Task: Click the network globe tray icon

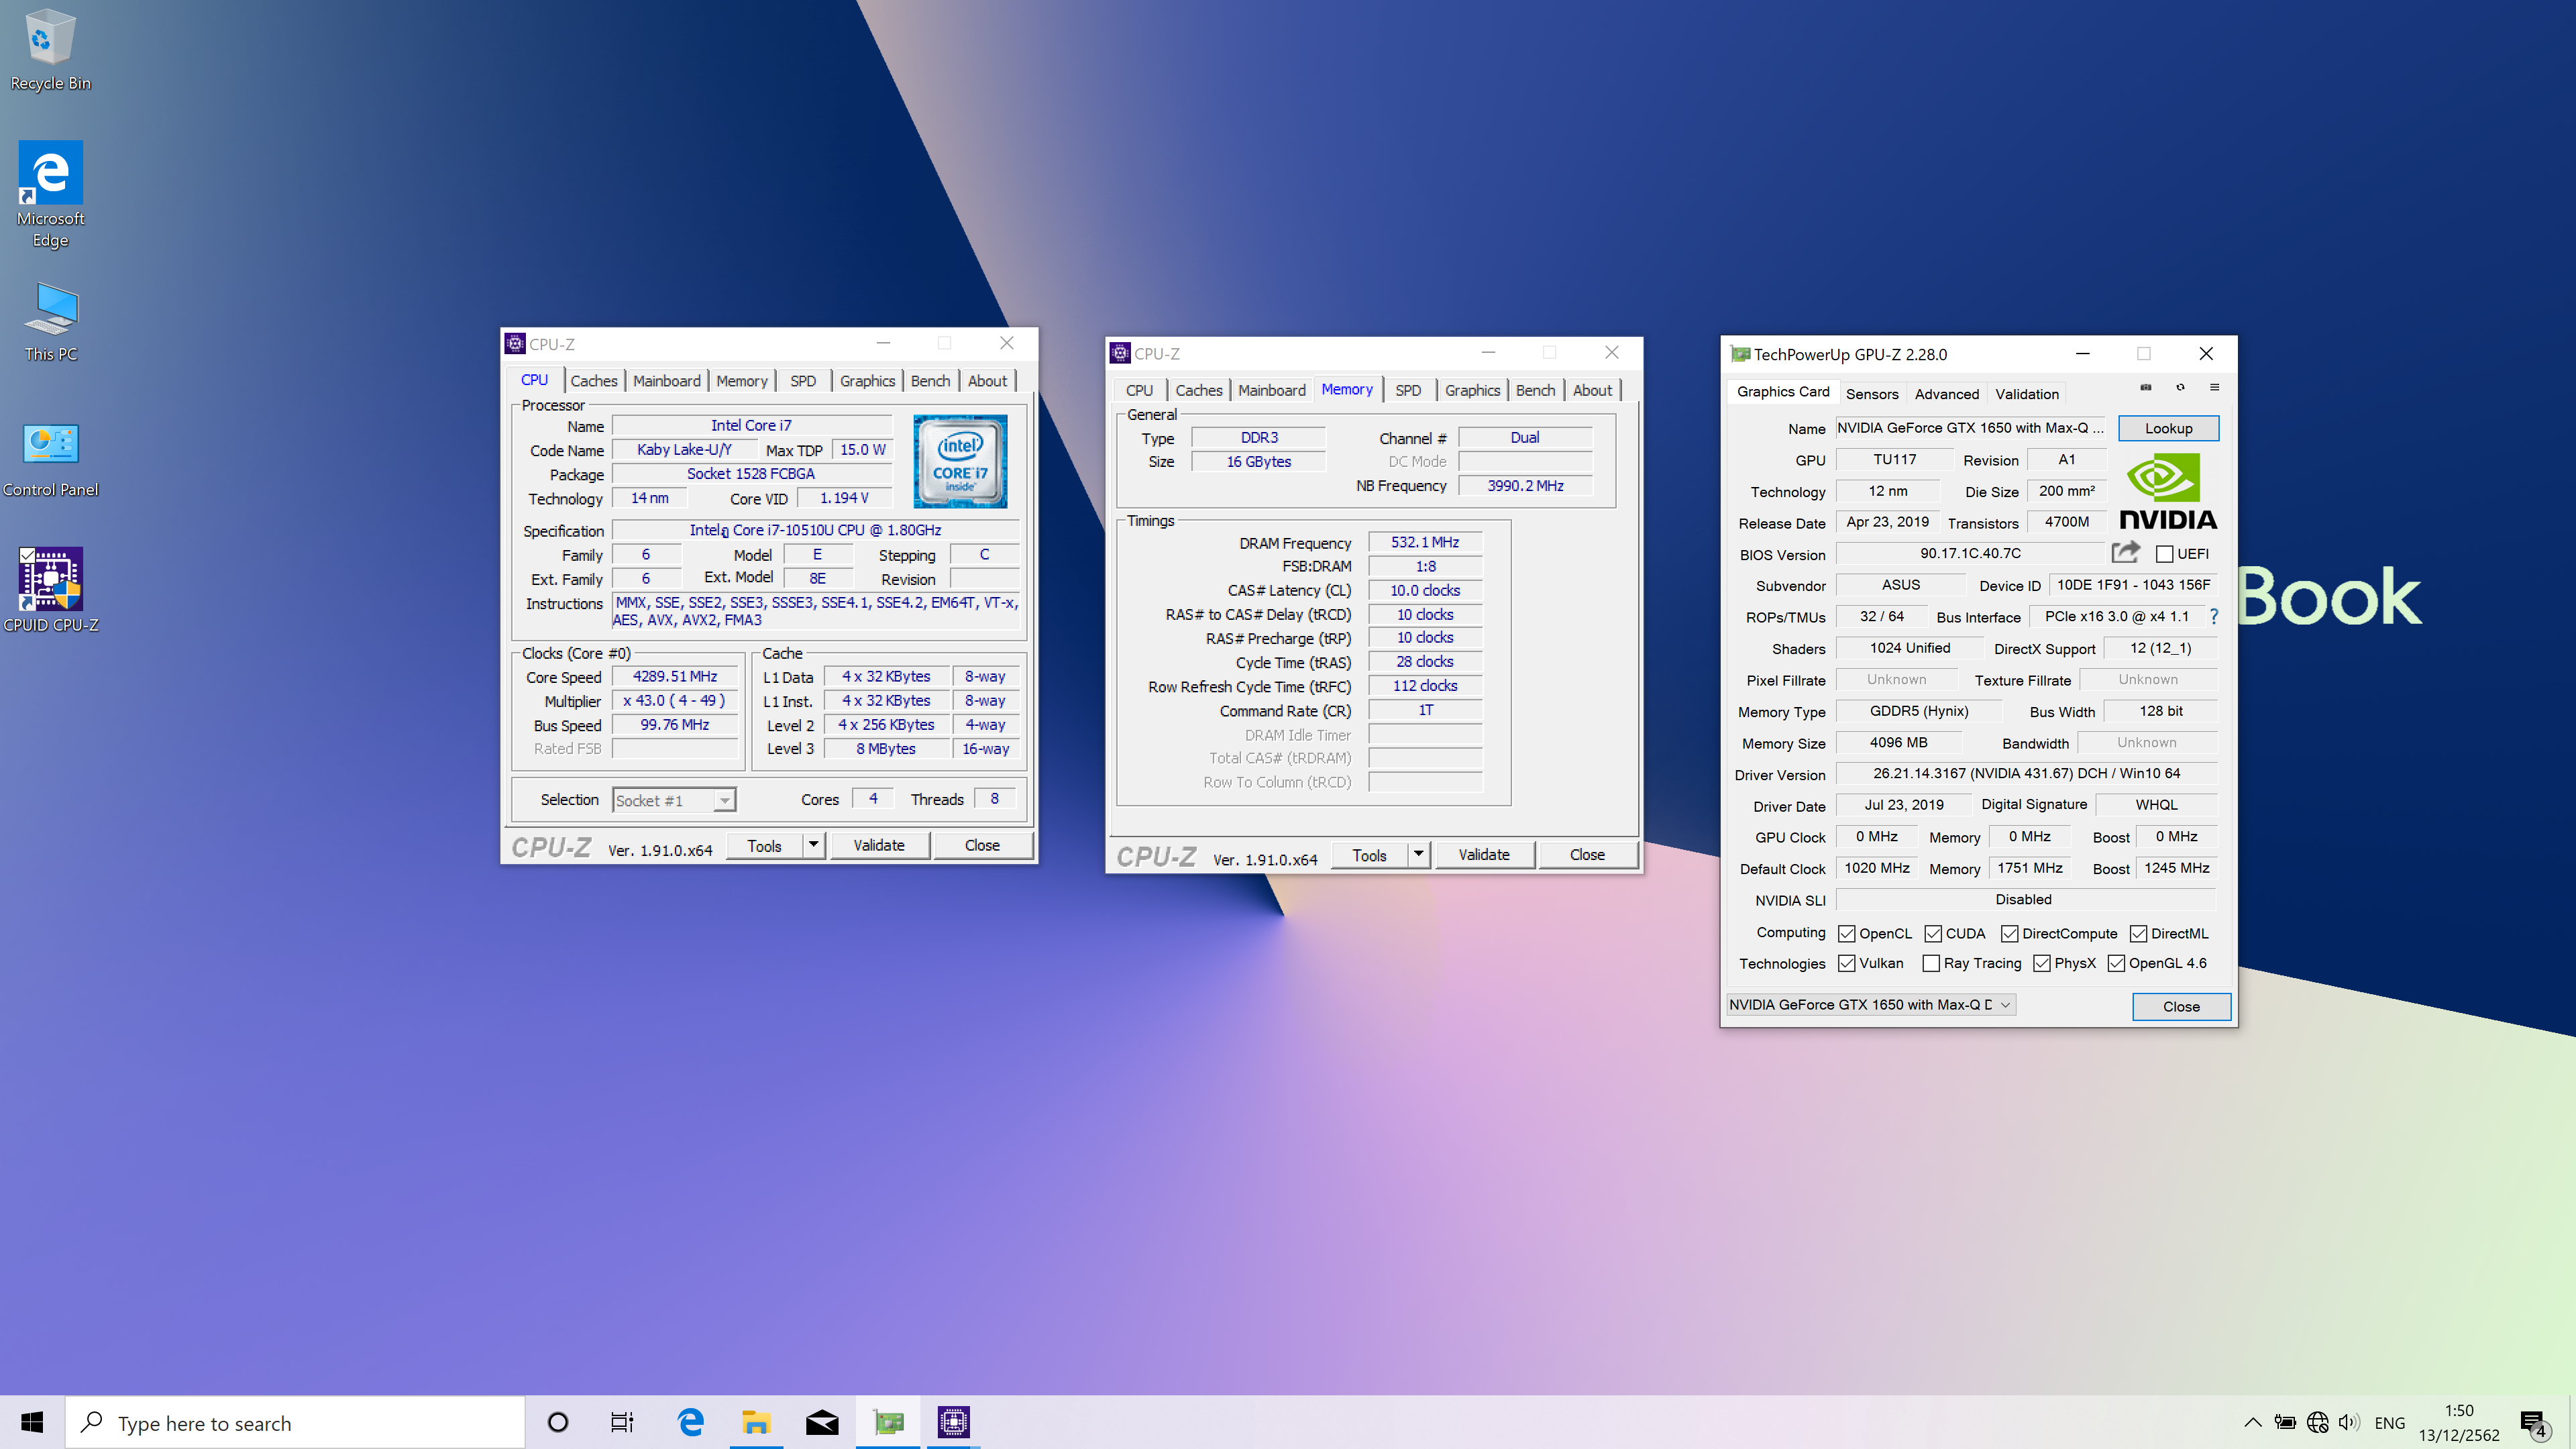Action: click(2317, 1422)
